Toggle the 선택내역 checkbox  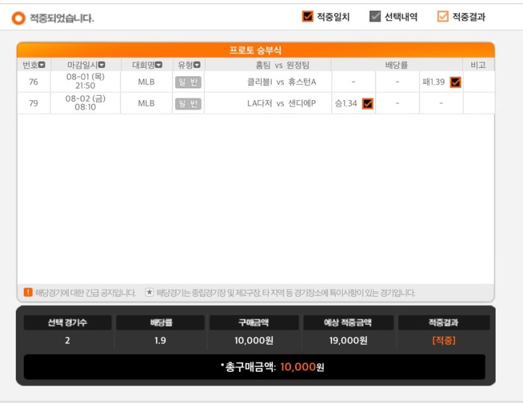pos(375,16)
